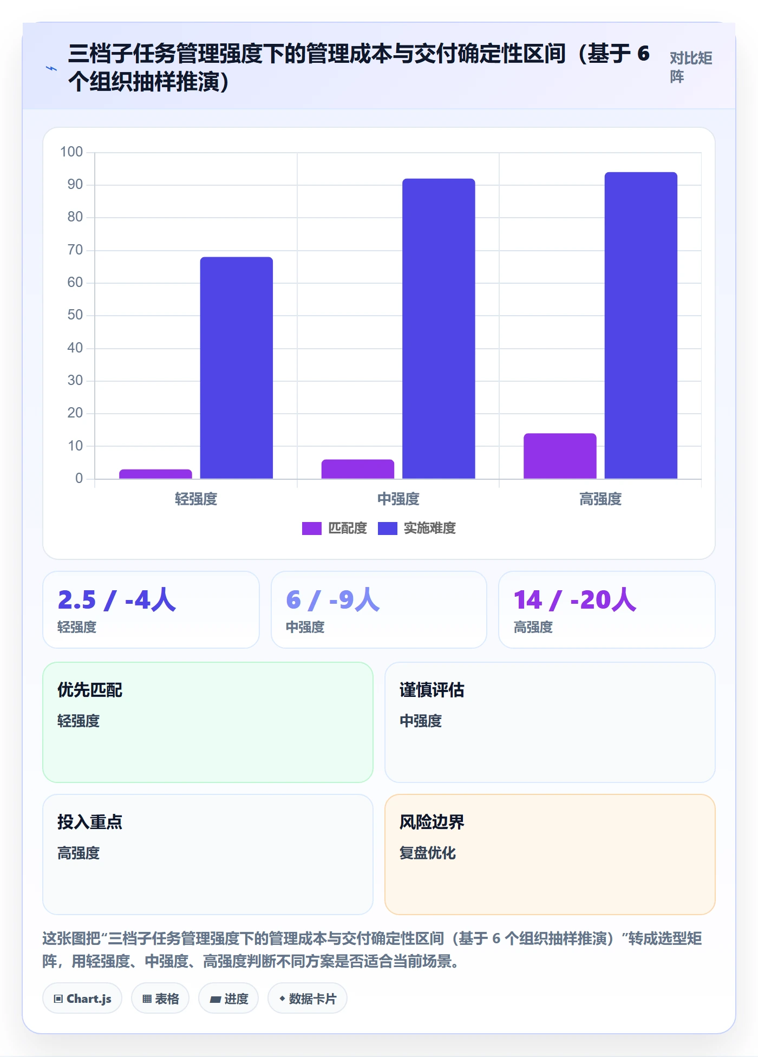758x1057 pixels.
Task: Select the 表格 tag chip
Action: pos(160,999)
